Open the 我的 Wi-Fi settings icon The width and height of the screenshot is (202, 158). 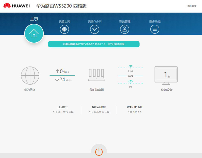point(94,29)
